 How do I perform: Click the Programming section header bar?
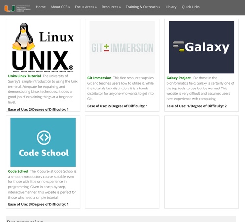pos(121,219)
